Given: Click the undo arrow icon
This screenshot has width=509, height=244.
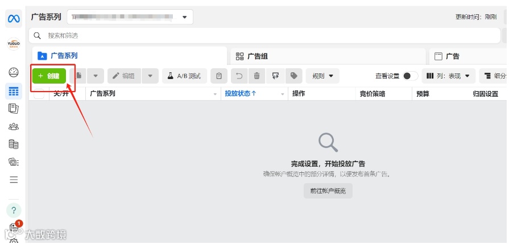Looking at the screenshot, I should (239, 76).
